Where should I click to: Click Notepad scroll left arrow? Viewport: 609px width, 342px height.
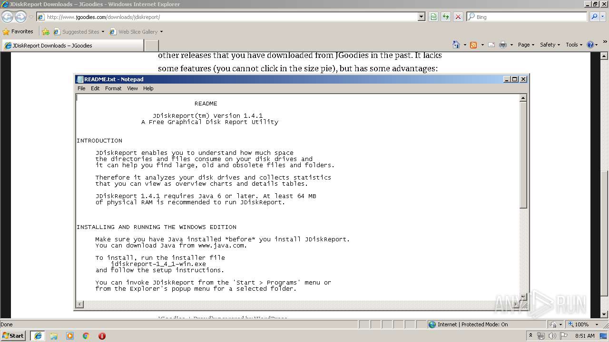80,304
